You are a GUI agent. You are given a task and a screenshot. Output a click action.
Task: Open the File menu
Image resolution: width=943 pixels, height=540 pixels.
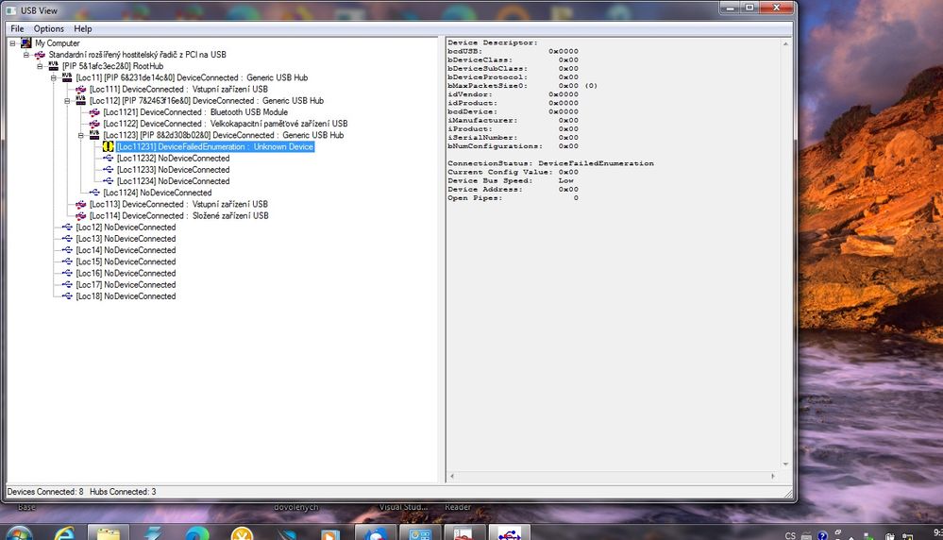(x=17, y=29)
